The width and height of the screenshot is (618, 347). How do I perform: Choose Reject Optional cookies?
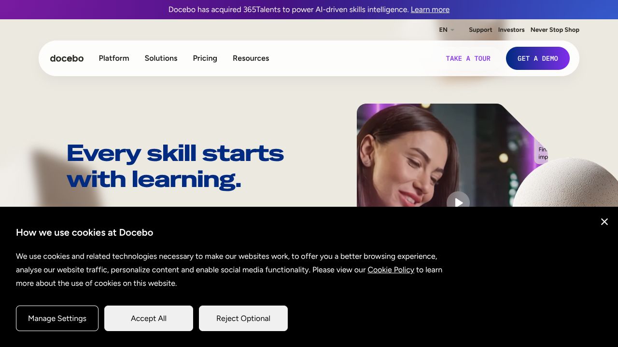click(243, 319)
